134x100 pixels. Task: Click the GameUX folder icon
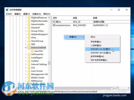[29, 28]
